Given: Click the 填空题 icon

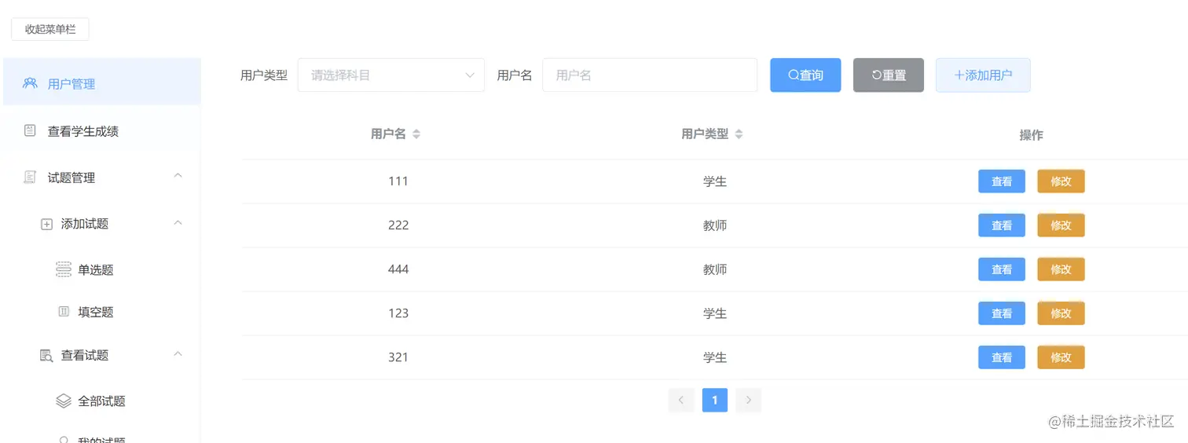Looking at the screenshot, I should click(x=64, y=312).
